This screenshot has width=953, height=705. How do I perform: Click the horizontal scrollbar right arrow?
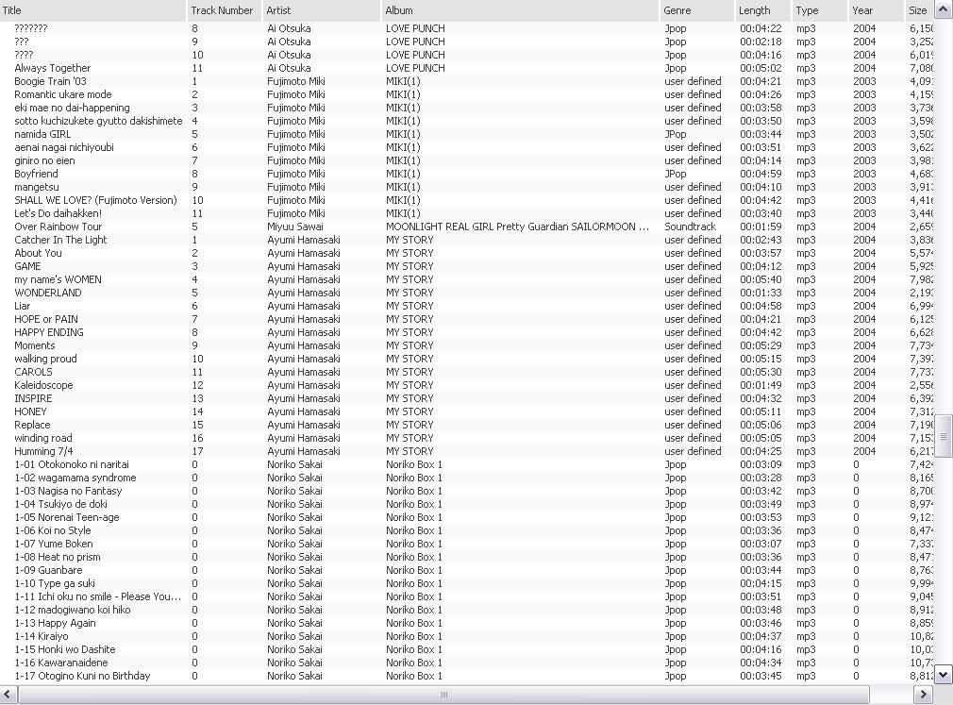923,694
